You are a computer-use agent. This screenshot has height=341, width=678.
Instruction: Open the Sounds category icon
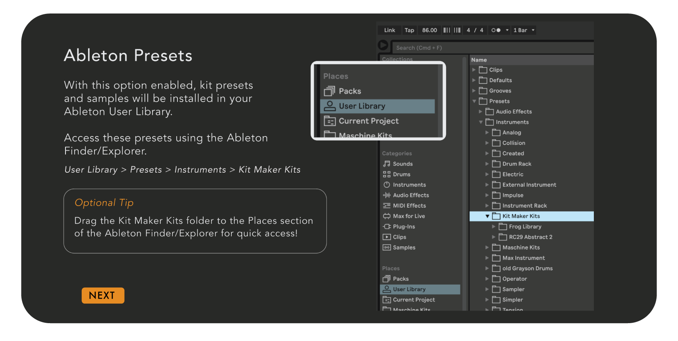pyautogui.click(x=387, y=164)
